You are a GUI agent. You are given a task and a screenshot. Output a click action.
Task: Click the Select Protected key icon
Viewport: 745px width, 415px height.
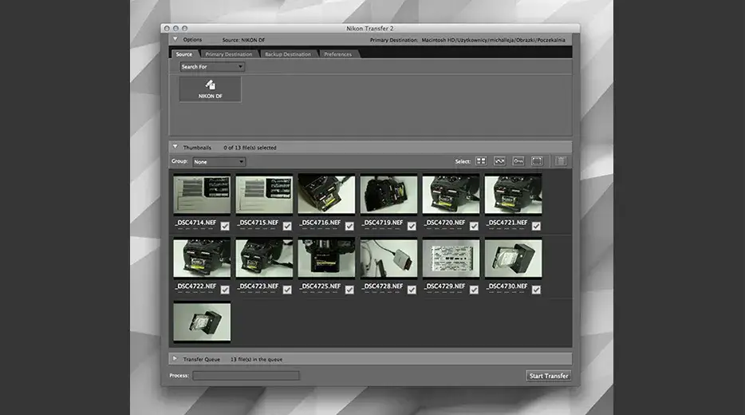pos(518,161)
